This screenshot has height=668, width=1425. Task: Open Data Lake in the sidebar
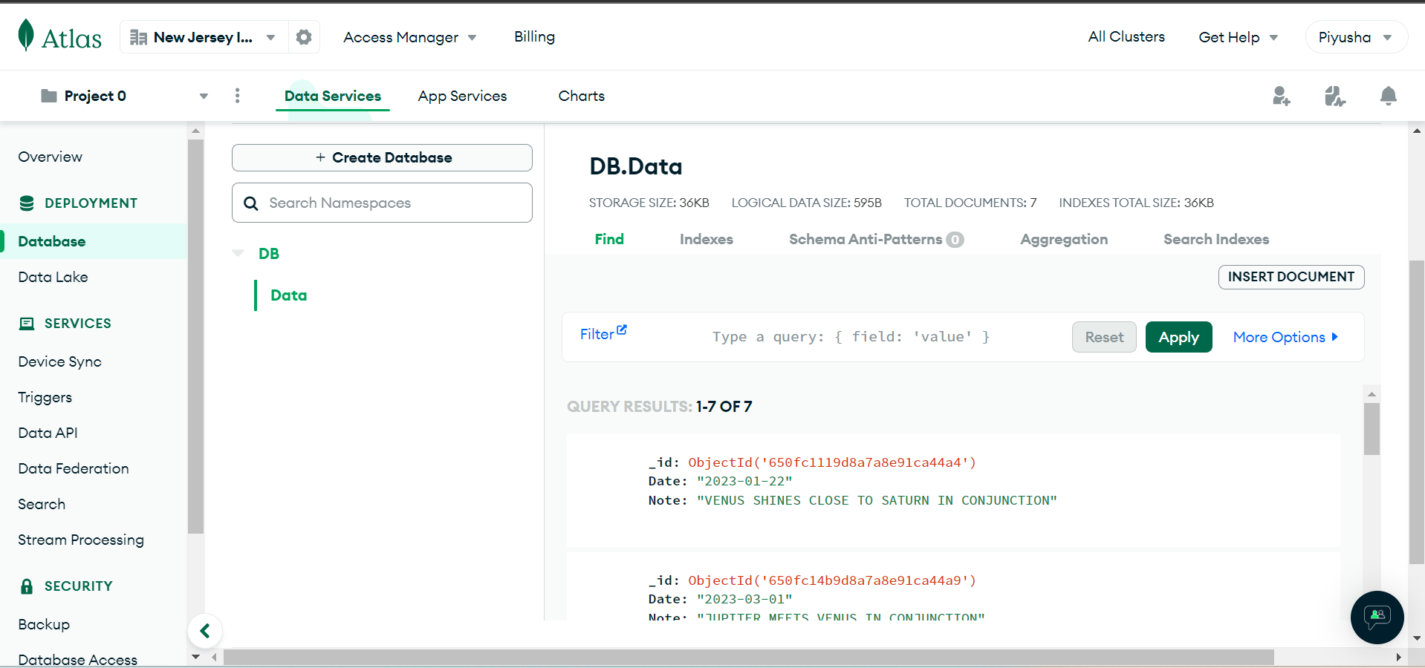coord(53,277)
